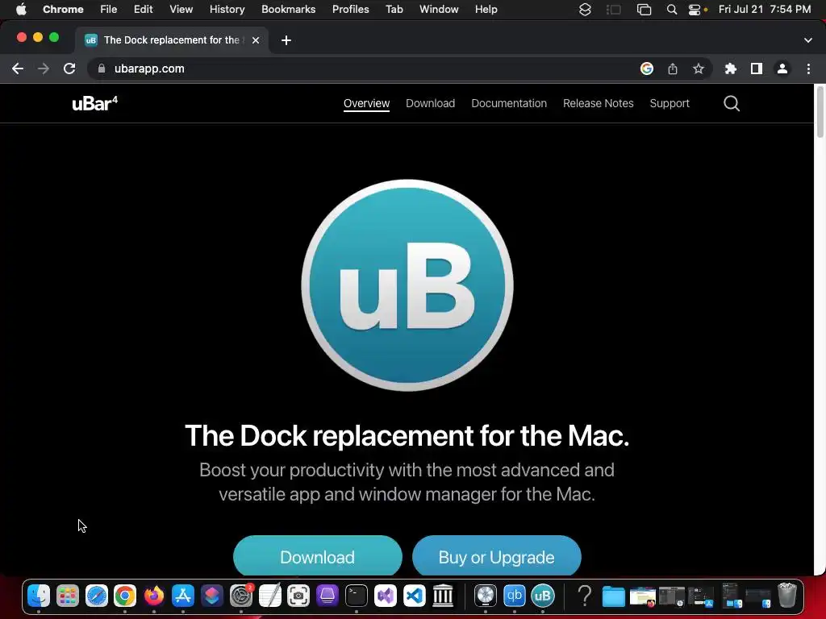
Task: Open the Edit menu
Action: click(x=143, y=9)
